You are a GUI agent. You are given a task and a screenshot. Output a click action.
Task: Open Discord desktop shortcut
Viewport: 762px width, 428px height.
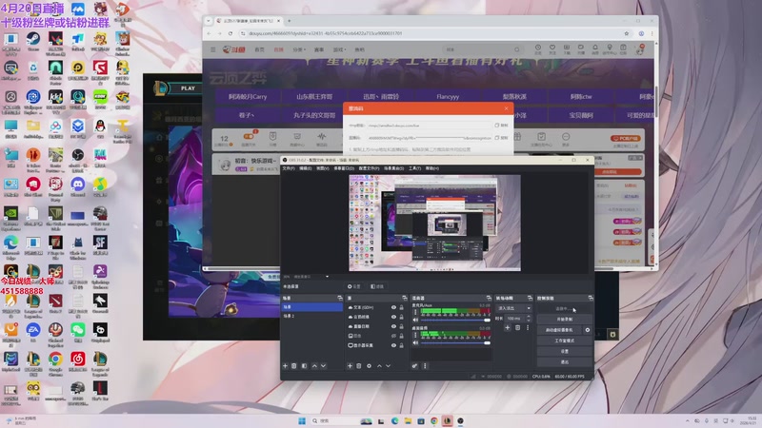click(78, 186)
